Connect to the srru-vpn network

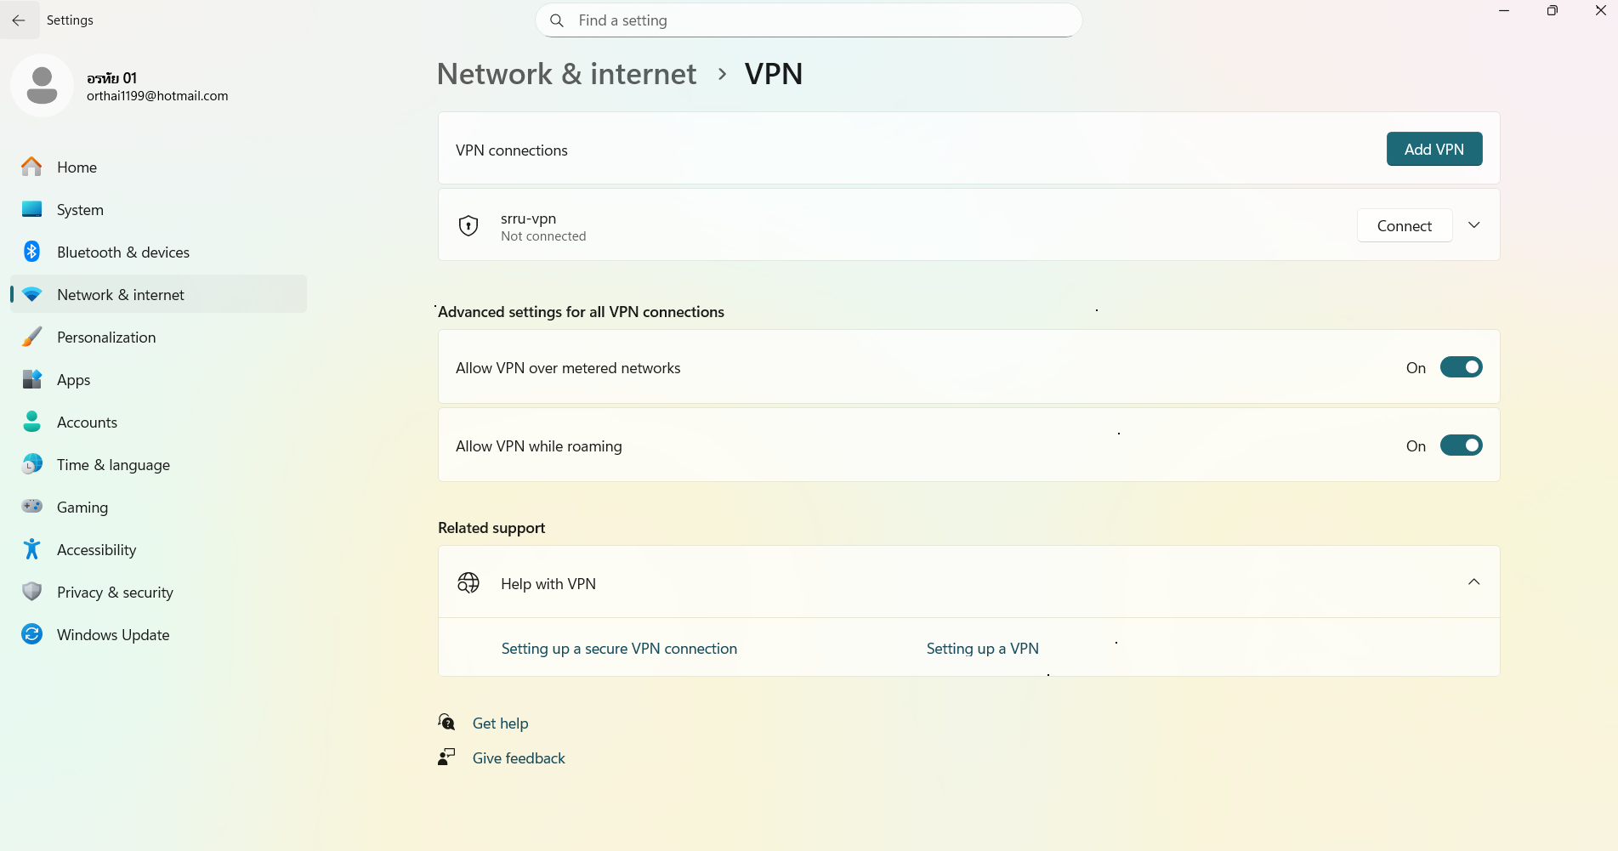[x=1404, y=225]
